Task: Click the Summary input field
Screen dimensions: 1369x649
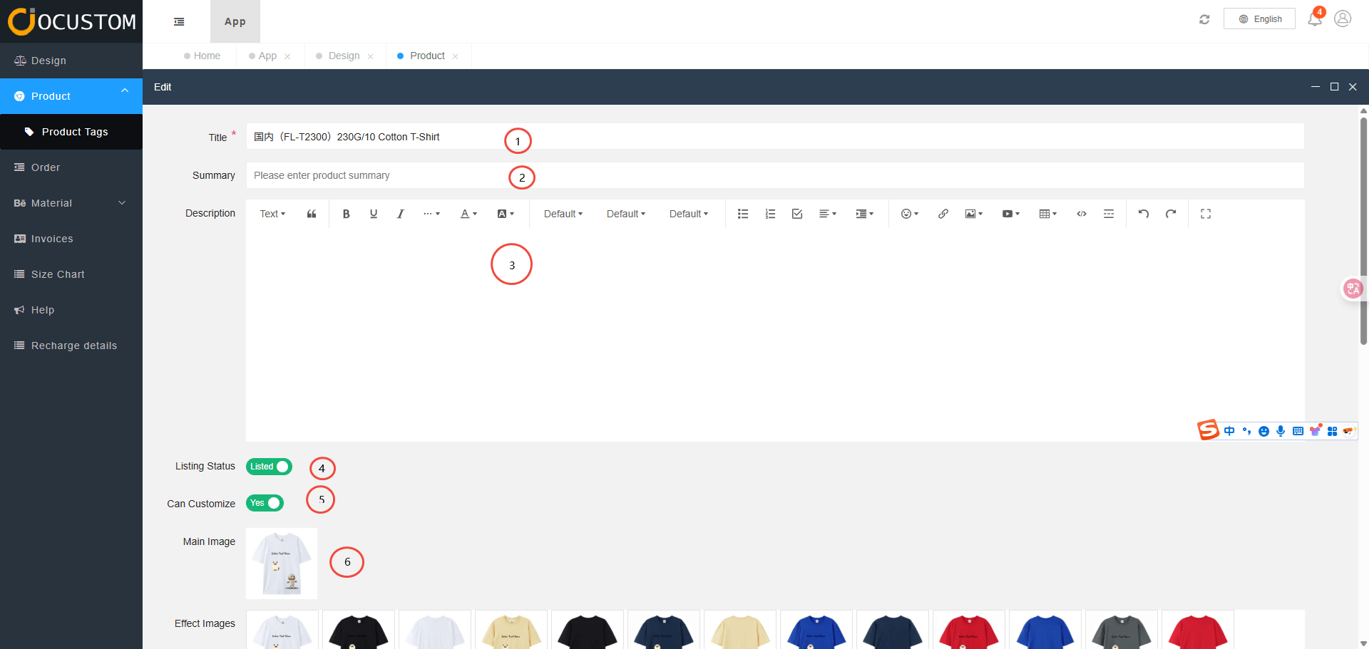Action: click(x=774, y=175)
